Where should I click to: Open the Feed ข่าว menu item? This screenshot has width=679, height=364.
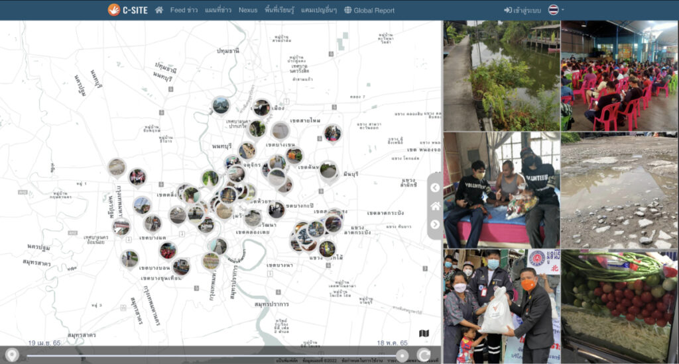(x=184, y=10)
